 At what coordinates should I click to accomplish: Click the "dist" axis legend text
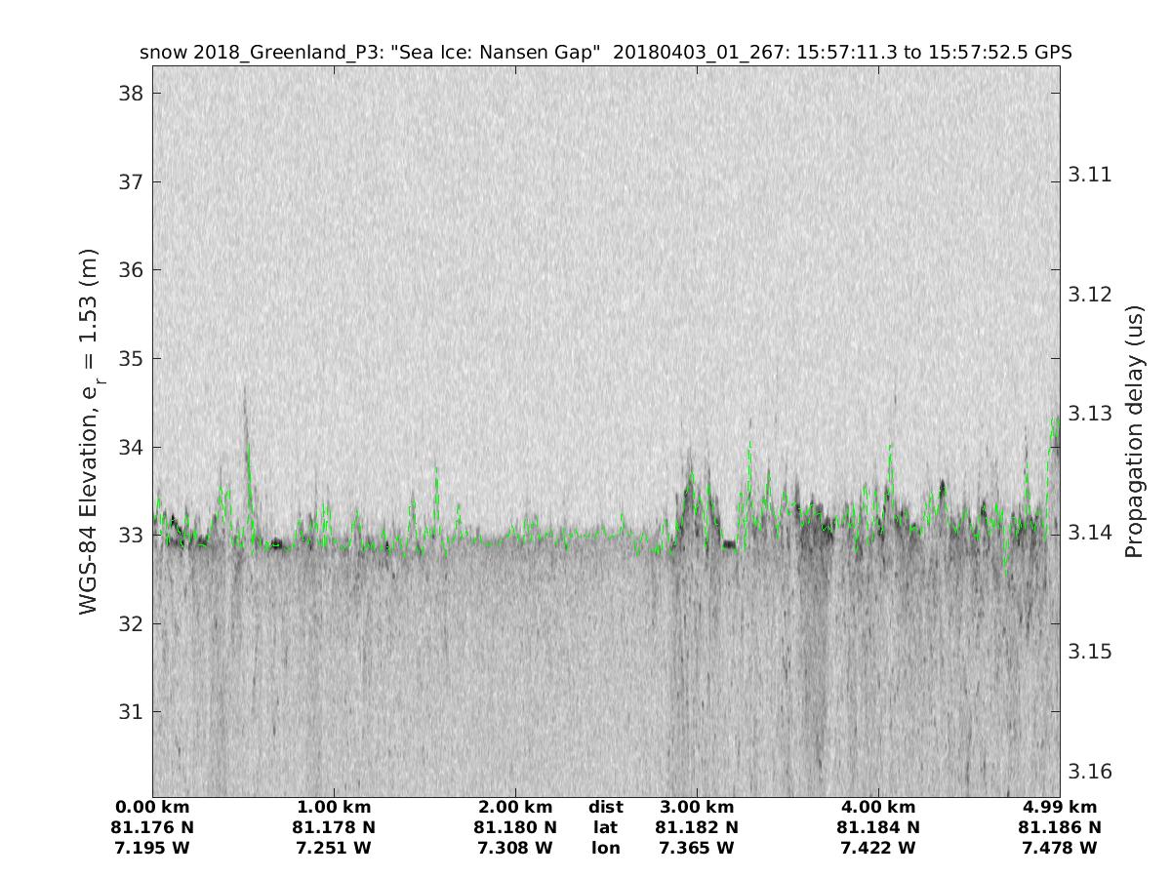coord(606,807)
